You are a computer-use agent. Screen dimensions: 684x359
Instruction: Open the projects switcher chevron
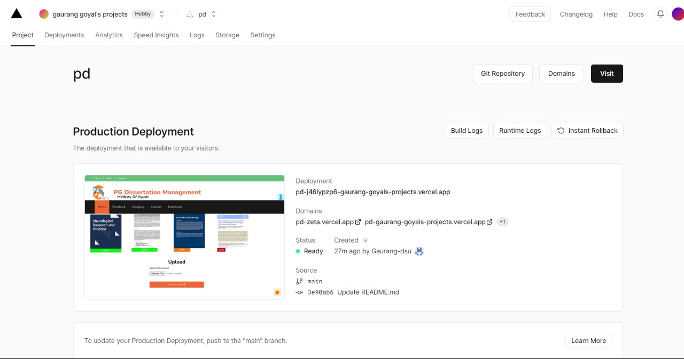[161, 14]
